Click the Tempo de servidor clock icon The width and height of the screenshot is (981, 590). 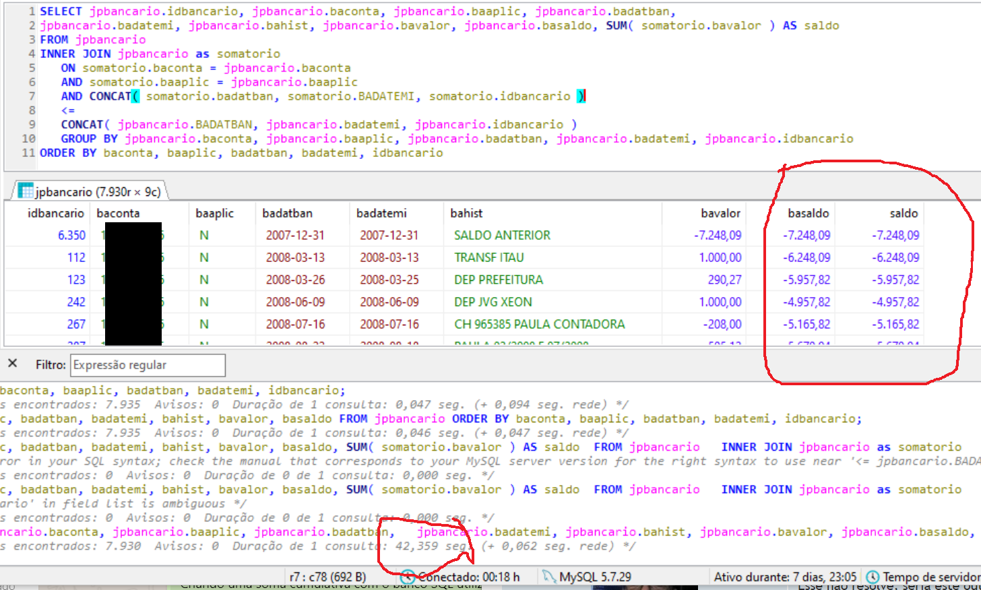[873, 577]
